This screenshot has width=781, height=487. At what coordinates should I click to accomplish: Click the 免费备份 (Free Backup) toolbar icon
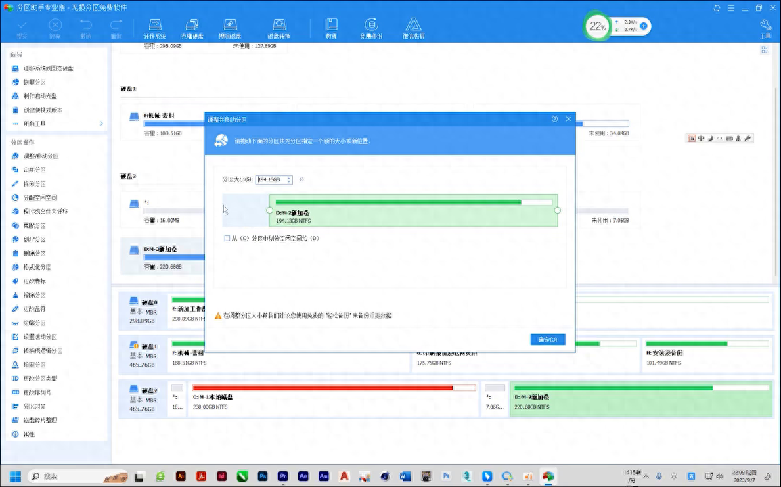coord(371,28)
